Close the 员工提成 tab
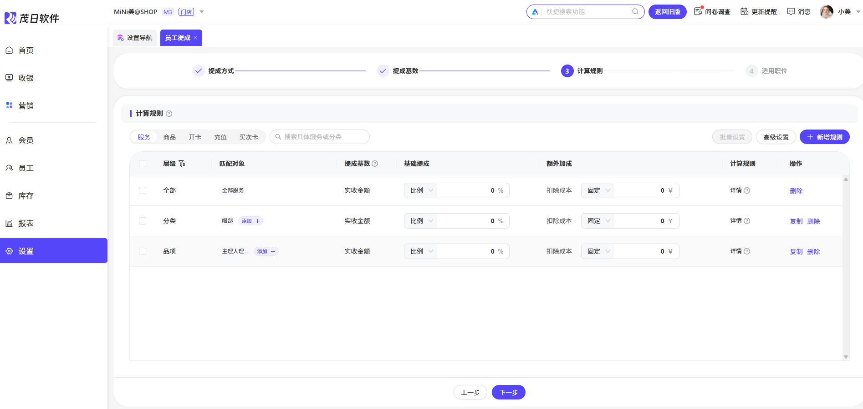863x409 pixels. pyautogui.click(x=195, y=38)
